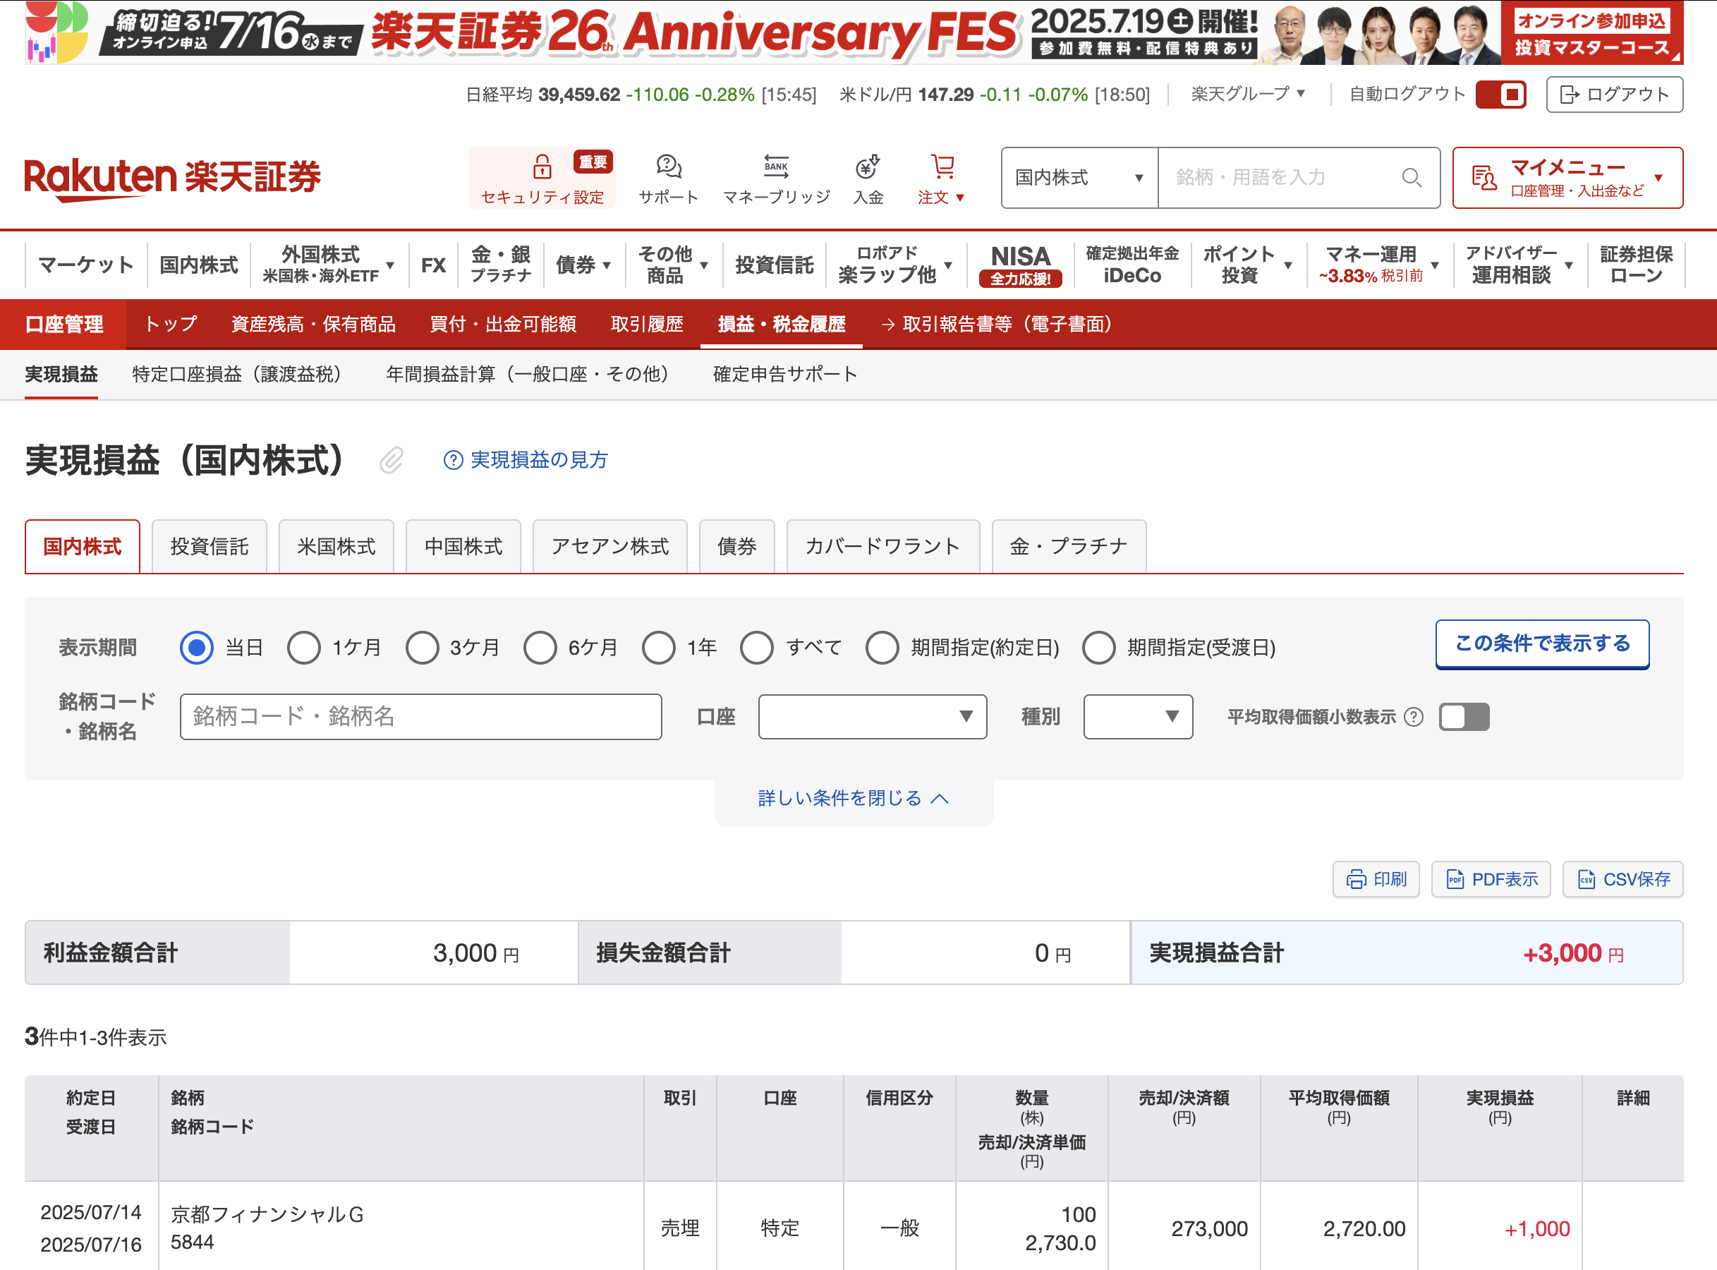Screen dimensions: 1717x1270
Task: Click the Rakuten 楽天証券 logo
Action: pyautogui.click(x=173, y=179)
